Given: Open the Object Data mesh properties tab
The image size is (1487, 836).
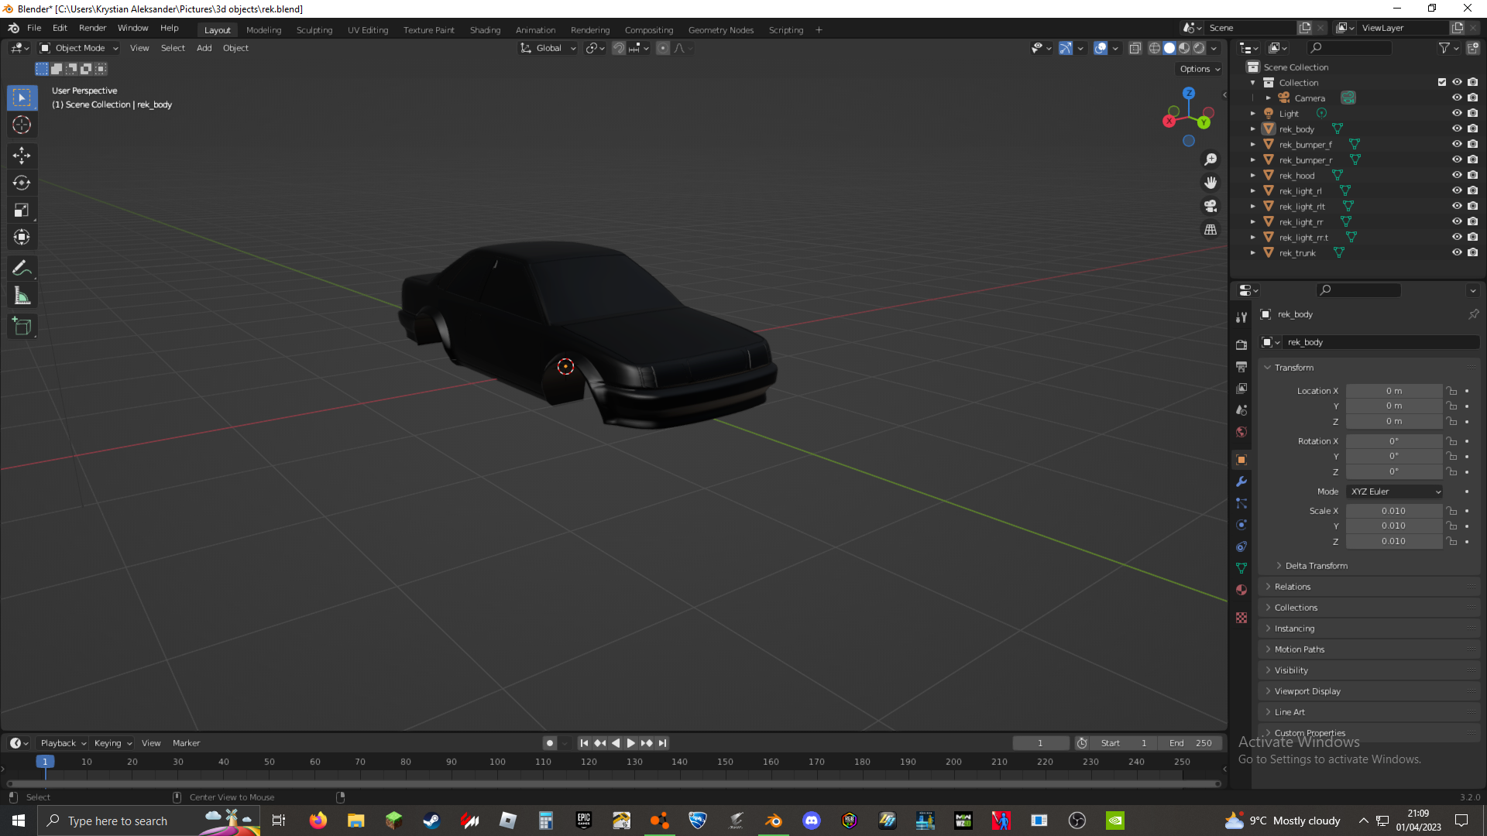Looking at the screenshot, I should tap(1241, 568).
